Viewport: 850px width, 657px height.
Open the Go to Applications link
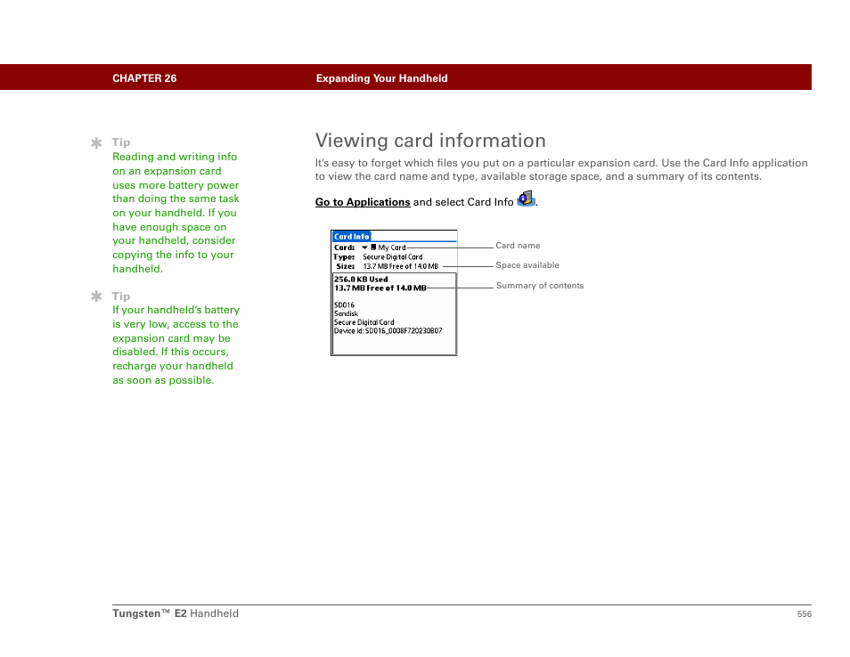tap(363, 202)
